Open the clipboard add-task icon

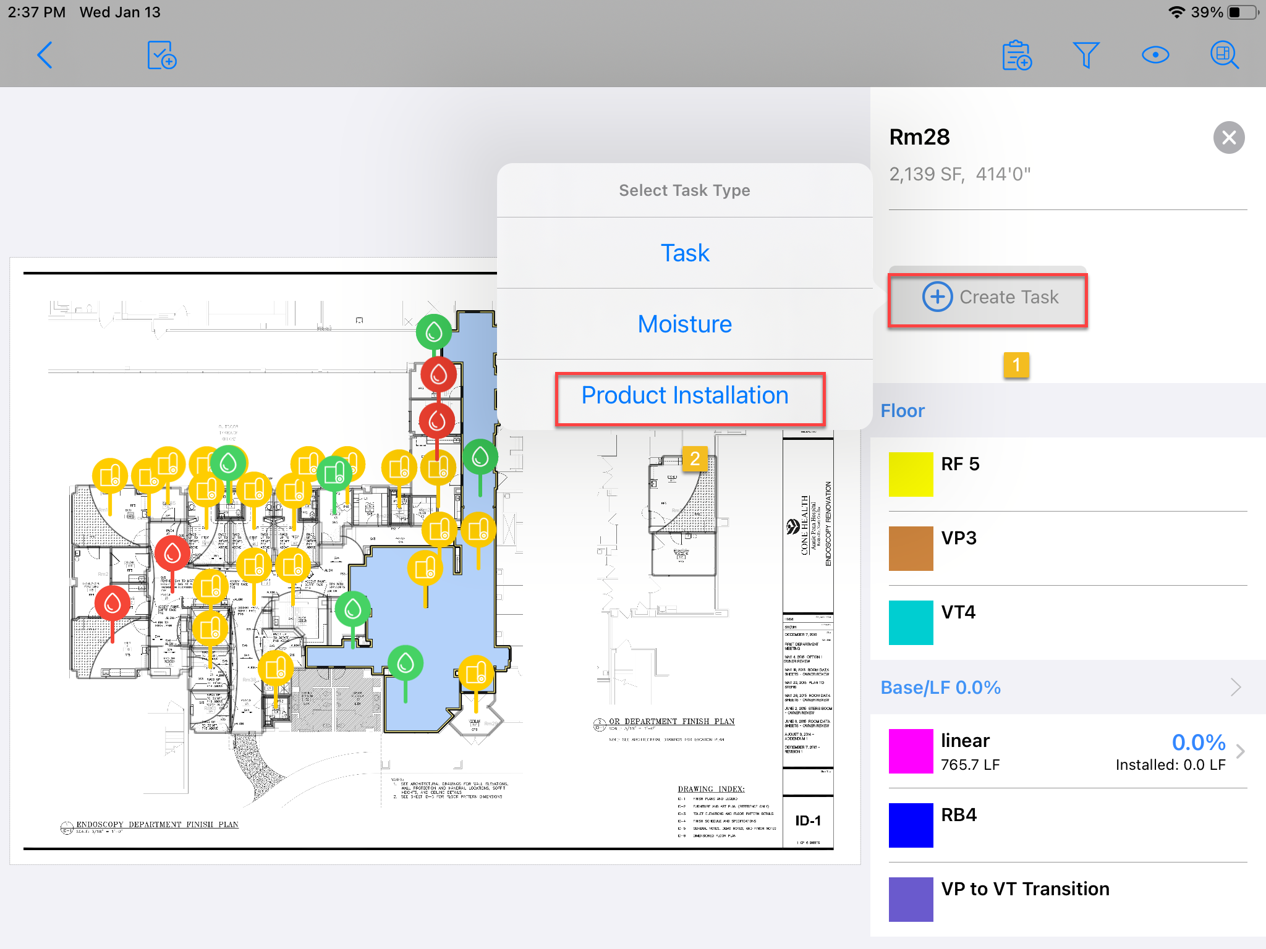point(1017,56)
